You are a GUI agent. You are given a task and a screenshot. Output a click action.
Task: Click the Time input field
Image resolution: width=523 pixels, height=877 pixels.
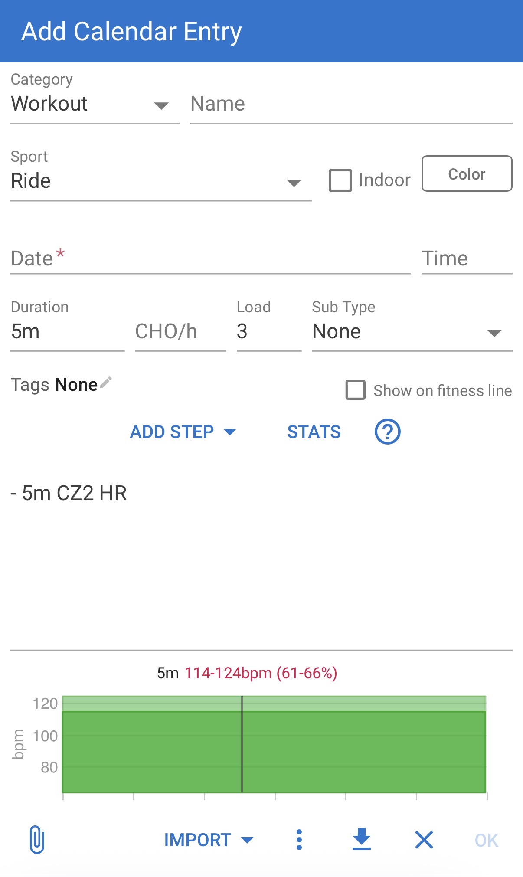466,259
